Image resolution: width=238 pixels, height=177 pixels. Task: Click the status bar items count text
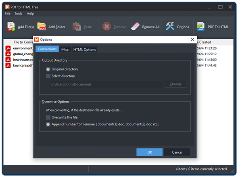click(201, 169)
